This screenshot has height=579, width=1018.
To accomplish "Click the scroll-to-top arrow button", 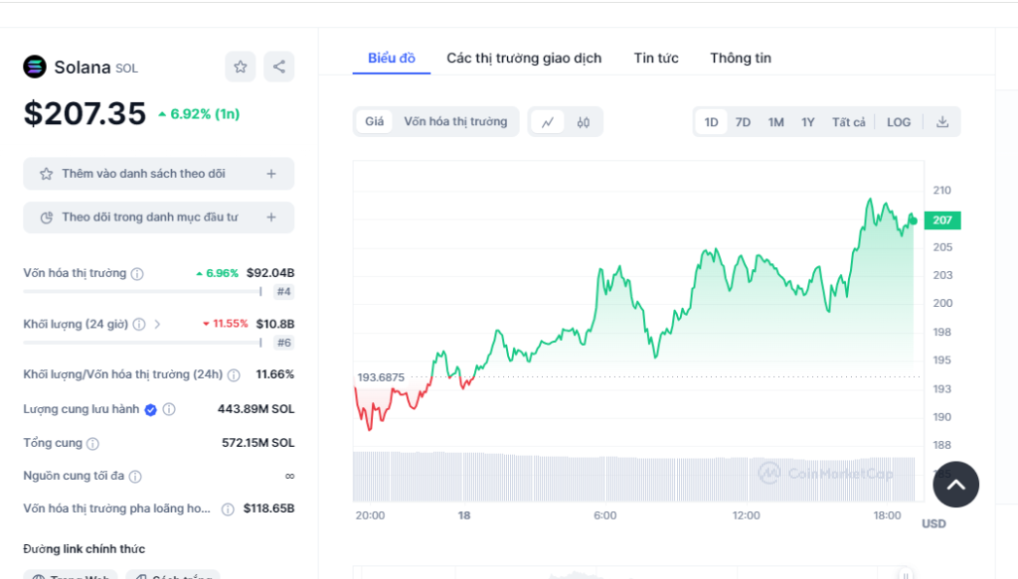I will click(x=955, y=485).
